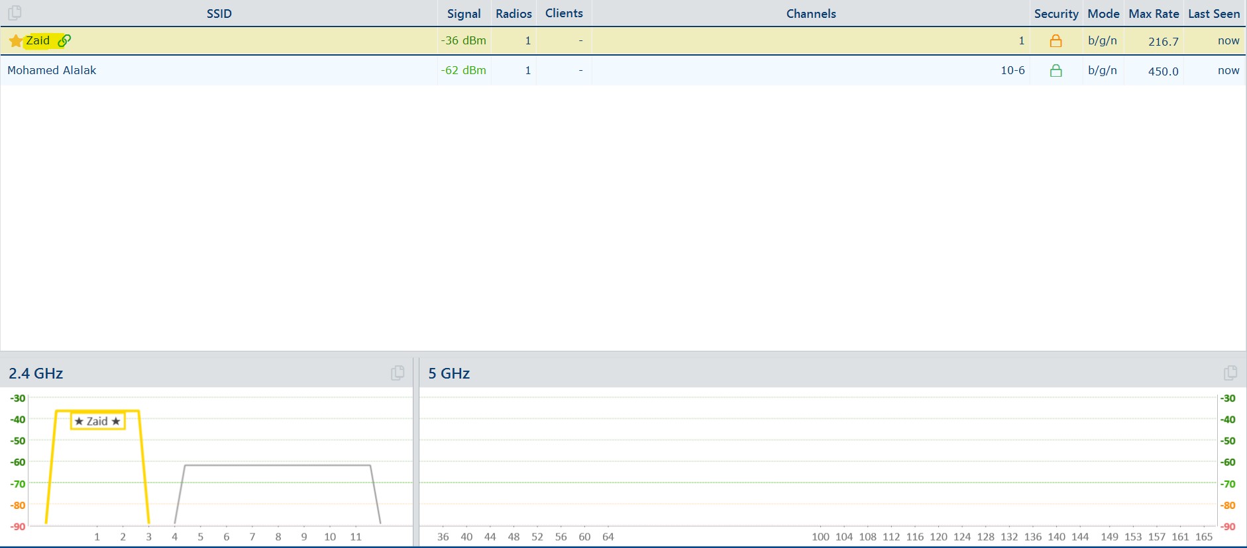Click channel 149 on the 5 GHz axis

tap(1110, 537)
